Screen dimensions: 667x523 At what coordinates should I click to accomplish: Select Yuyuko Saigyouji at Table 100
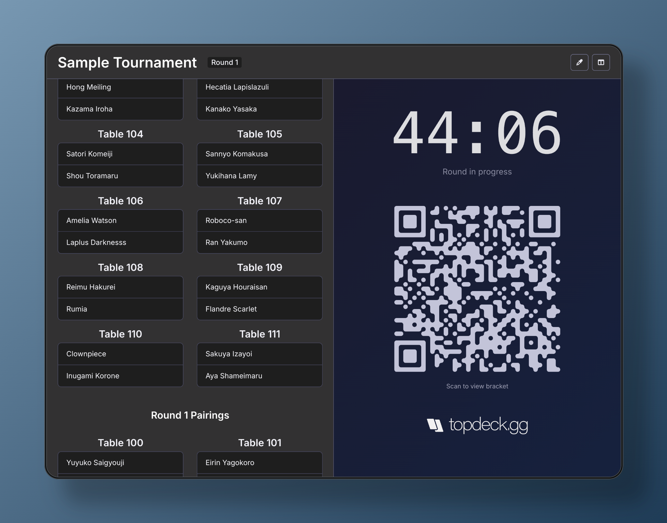(x=120, y=462)
